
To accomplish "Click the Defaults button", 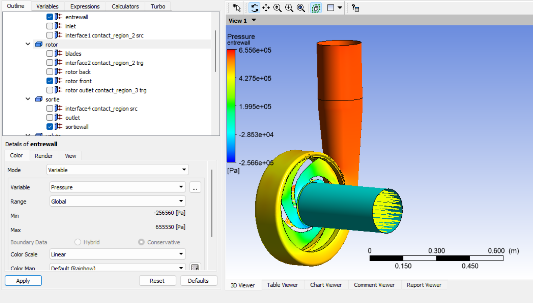I will point(198,281).
